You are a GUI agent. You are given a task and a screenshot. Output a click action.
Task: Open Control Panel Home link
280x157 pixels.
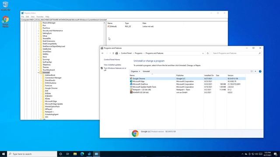point(112,60)
